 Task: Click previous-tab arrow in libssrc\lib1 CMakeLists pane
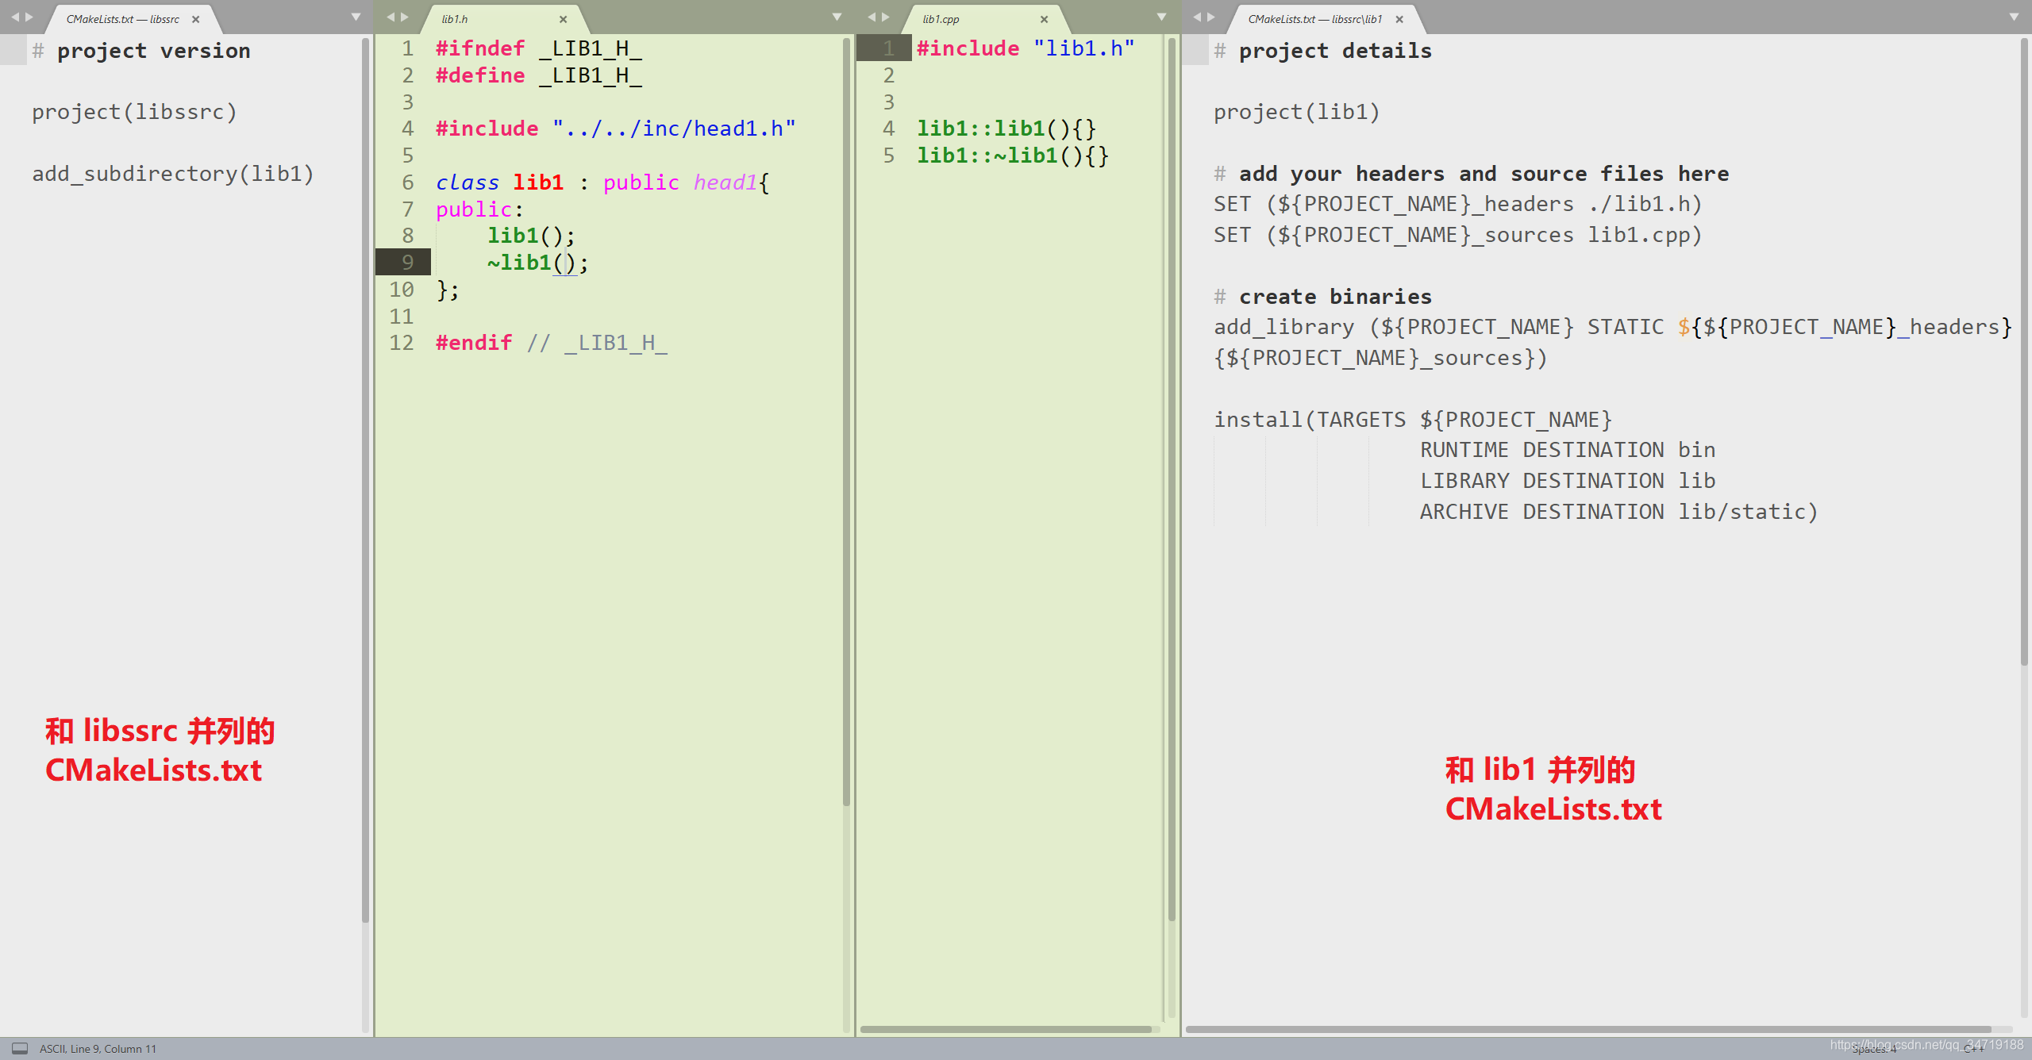(1197, 17)
